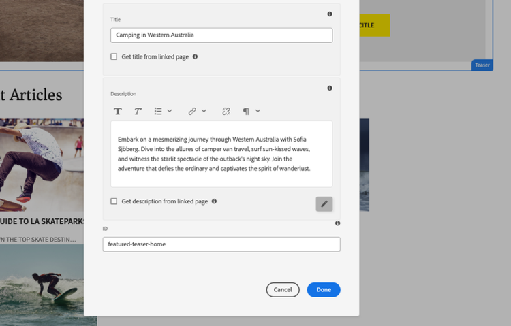
Task: Click the pencil edit button below description
Action: click(324, 203)
